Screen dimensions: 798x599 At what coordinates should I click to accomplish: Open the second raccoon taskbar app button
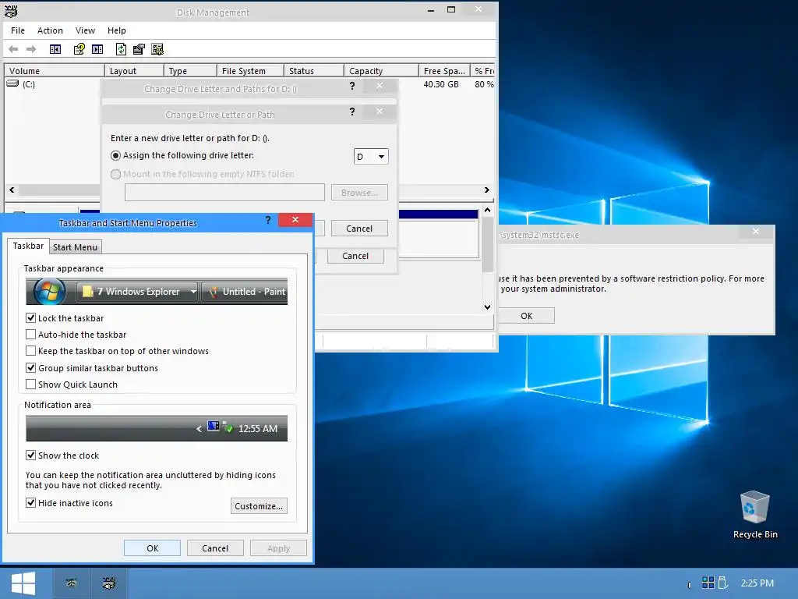point(109,583)
